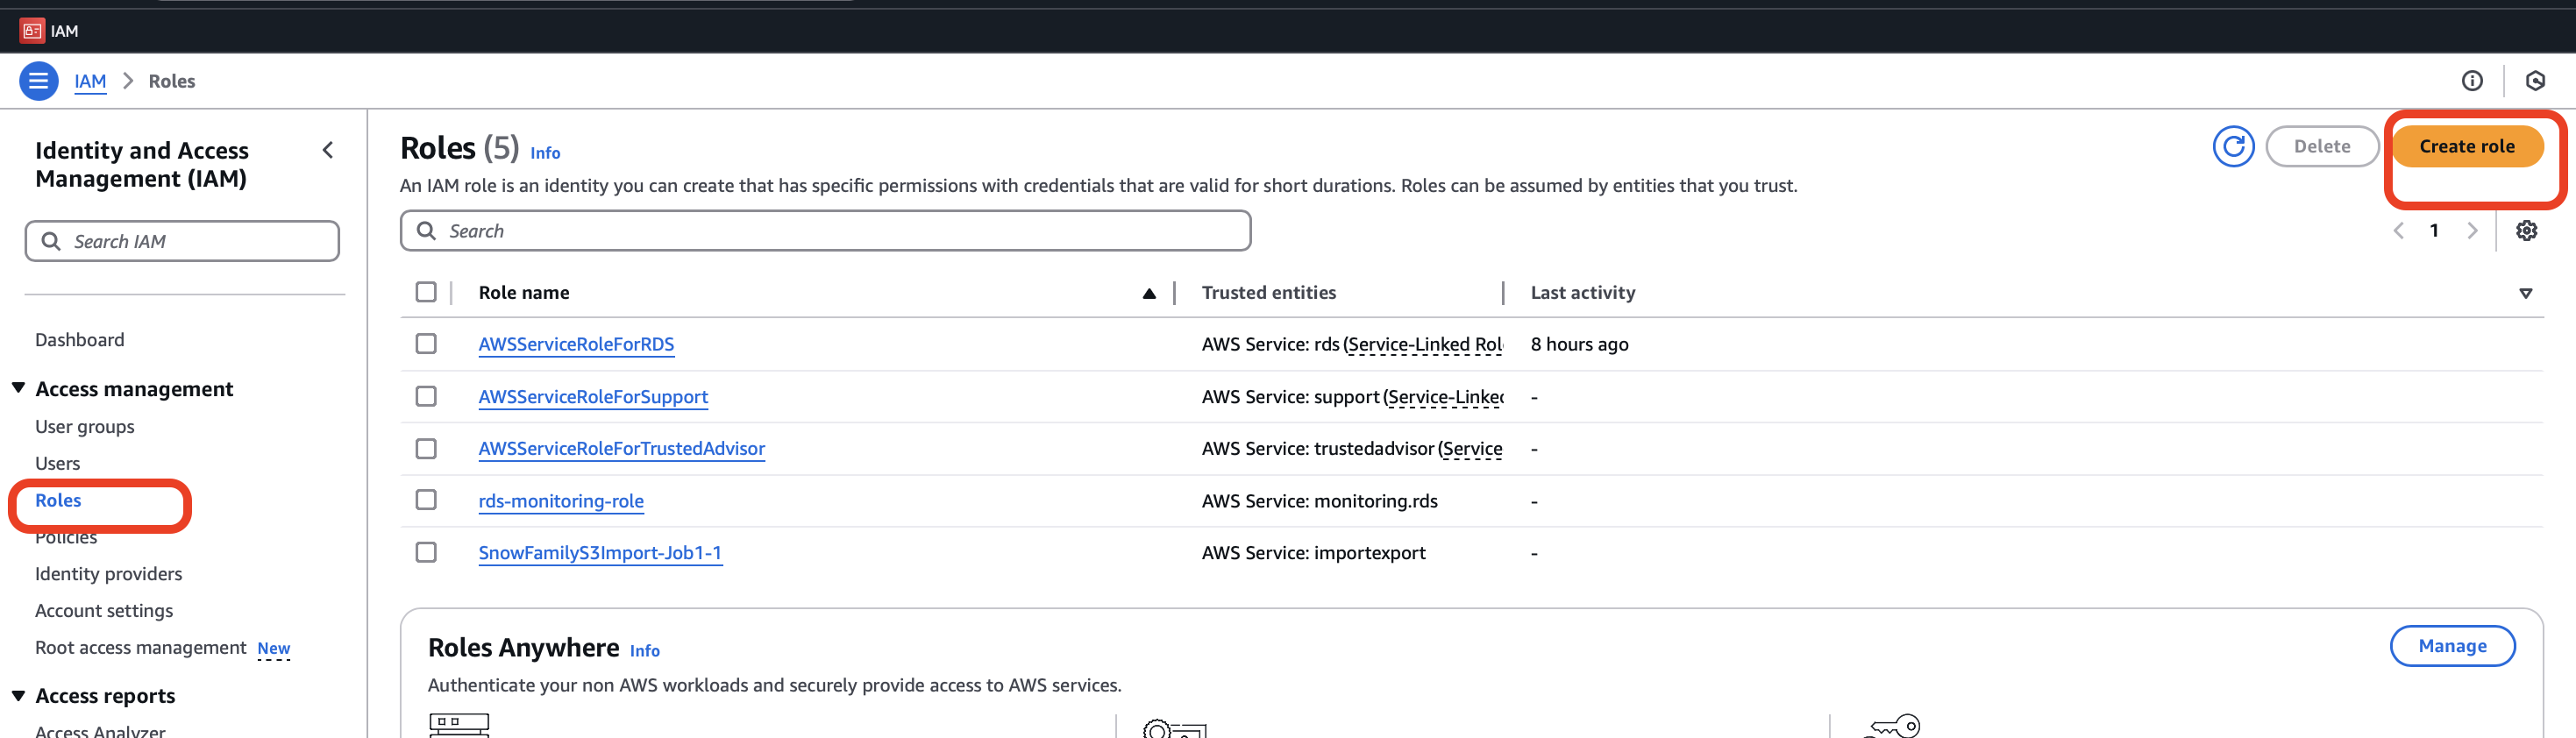Open Users in the sidebar
The width and height of the screenshot is (2576, 738).
(x=57, y=463)
